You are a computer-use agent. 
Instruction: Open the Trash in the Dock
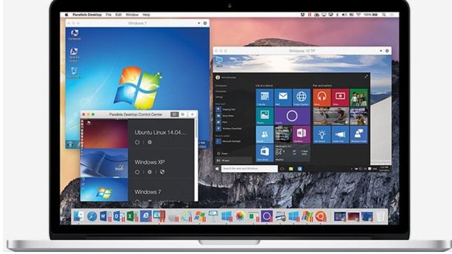tap(380, 216)
